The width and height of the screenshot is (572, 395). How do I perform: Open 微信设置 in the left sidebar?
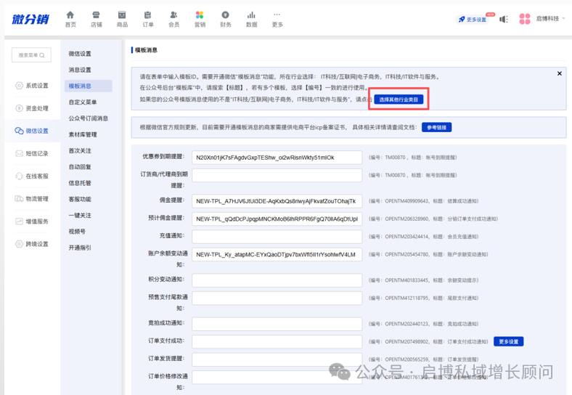tap(32, 131)
